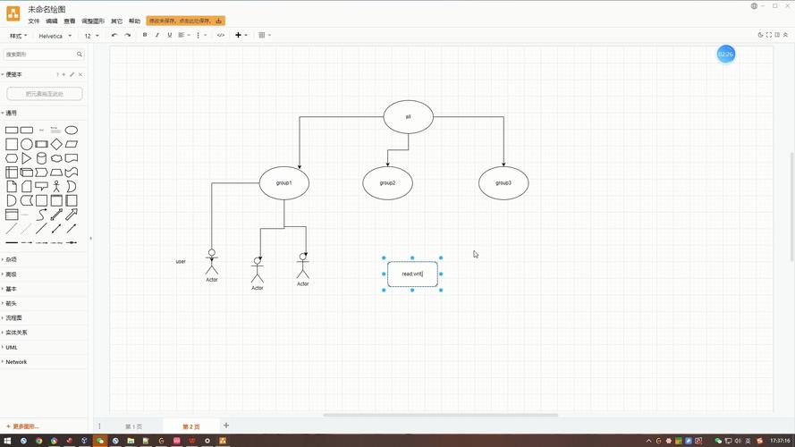
Task: Open the table insert dropdown
Action: [x=265, y=35]
